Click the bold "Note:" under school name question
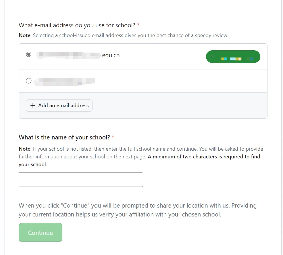This screenshot has height=255, width=283. pos(25,149)
